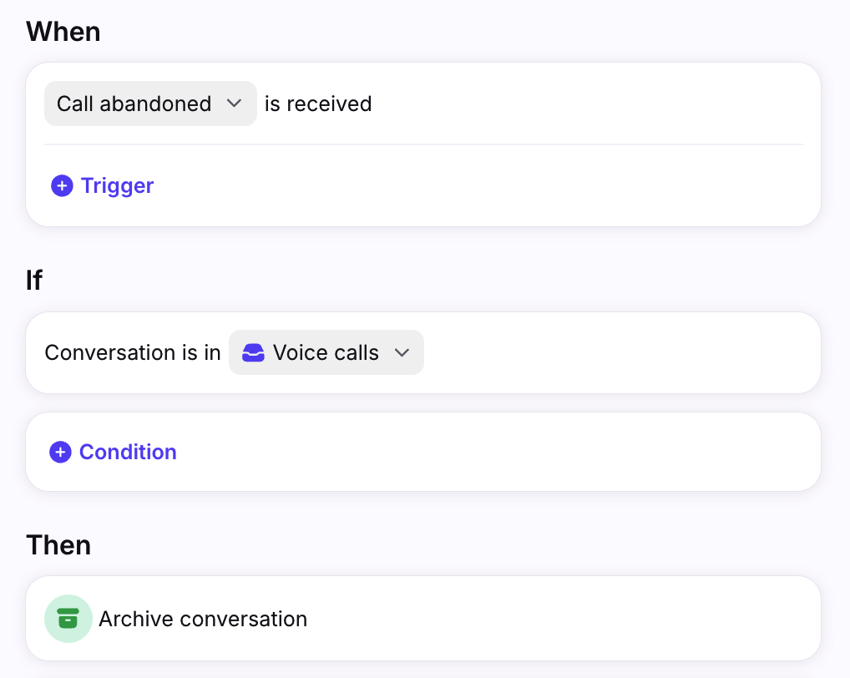Click the If section heading

click(x=34, y=281)
